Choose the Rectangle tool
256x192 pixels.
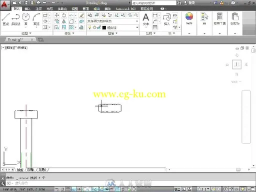[45, 15]
